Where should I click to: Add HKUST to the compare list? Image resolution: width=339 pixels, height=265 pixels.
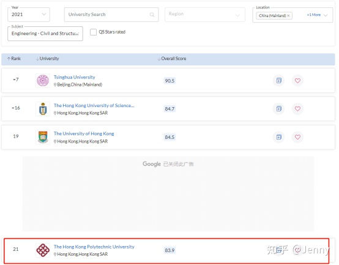[279, 109]
